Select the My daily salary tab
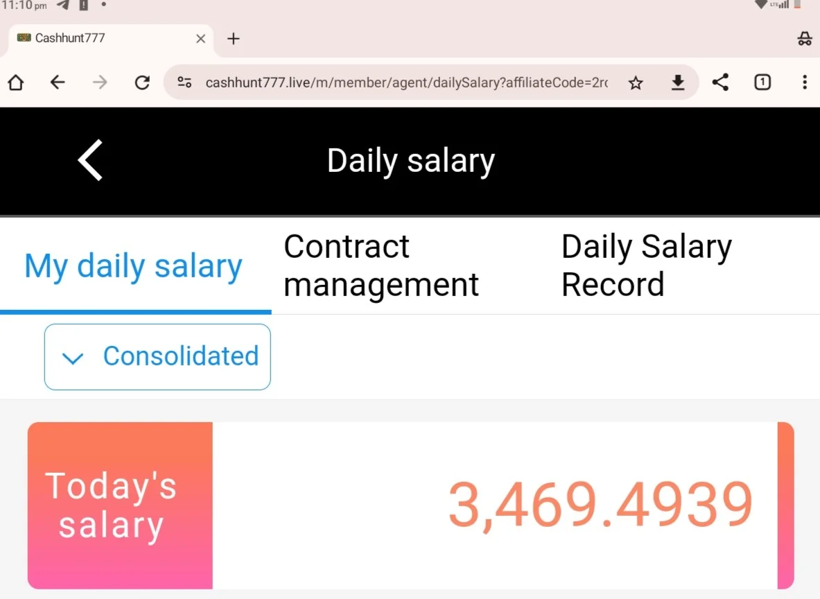820x599 pixels. pyautogui.click(x=134, y=266)
